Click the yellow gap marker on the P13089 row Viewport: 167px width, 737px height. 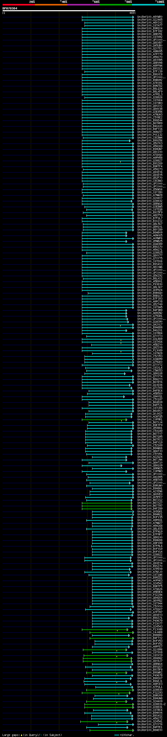121,351
